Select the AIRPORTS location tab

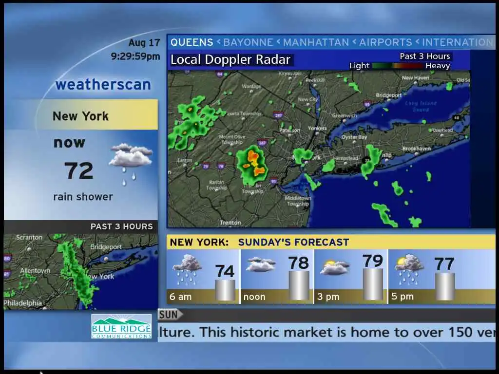coord(386,42)
